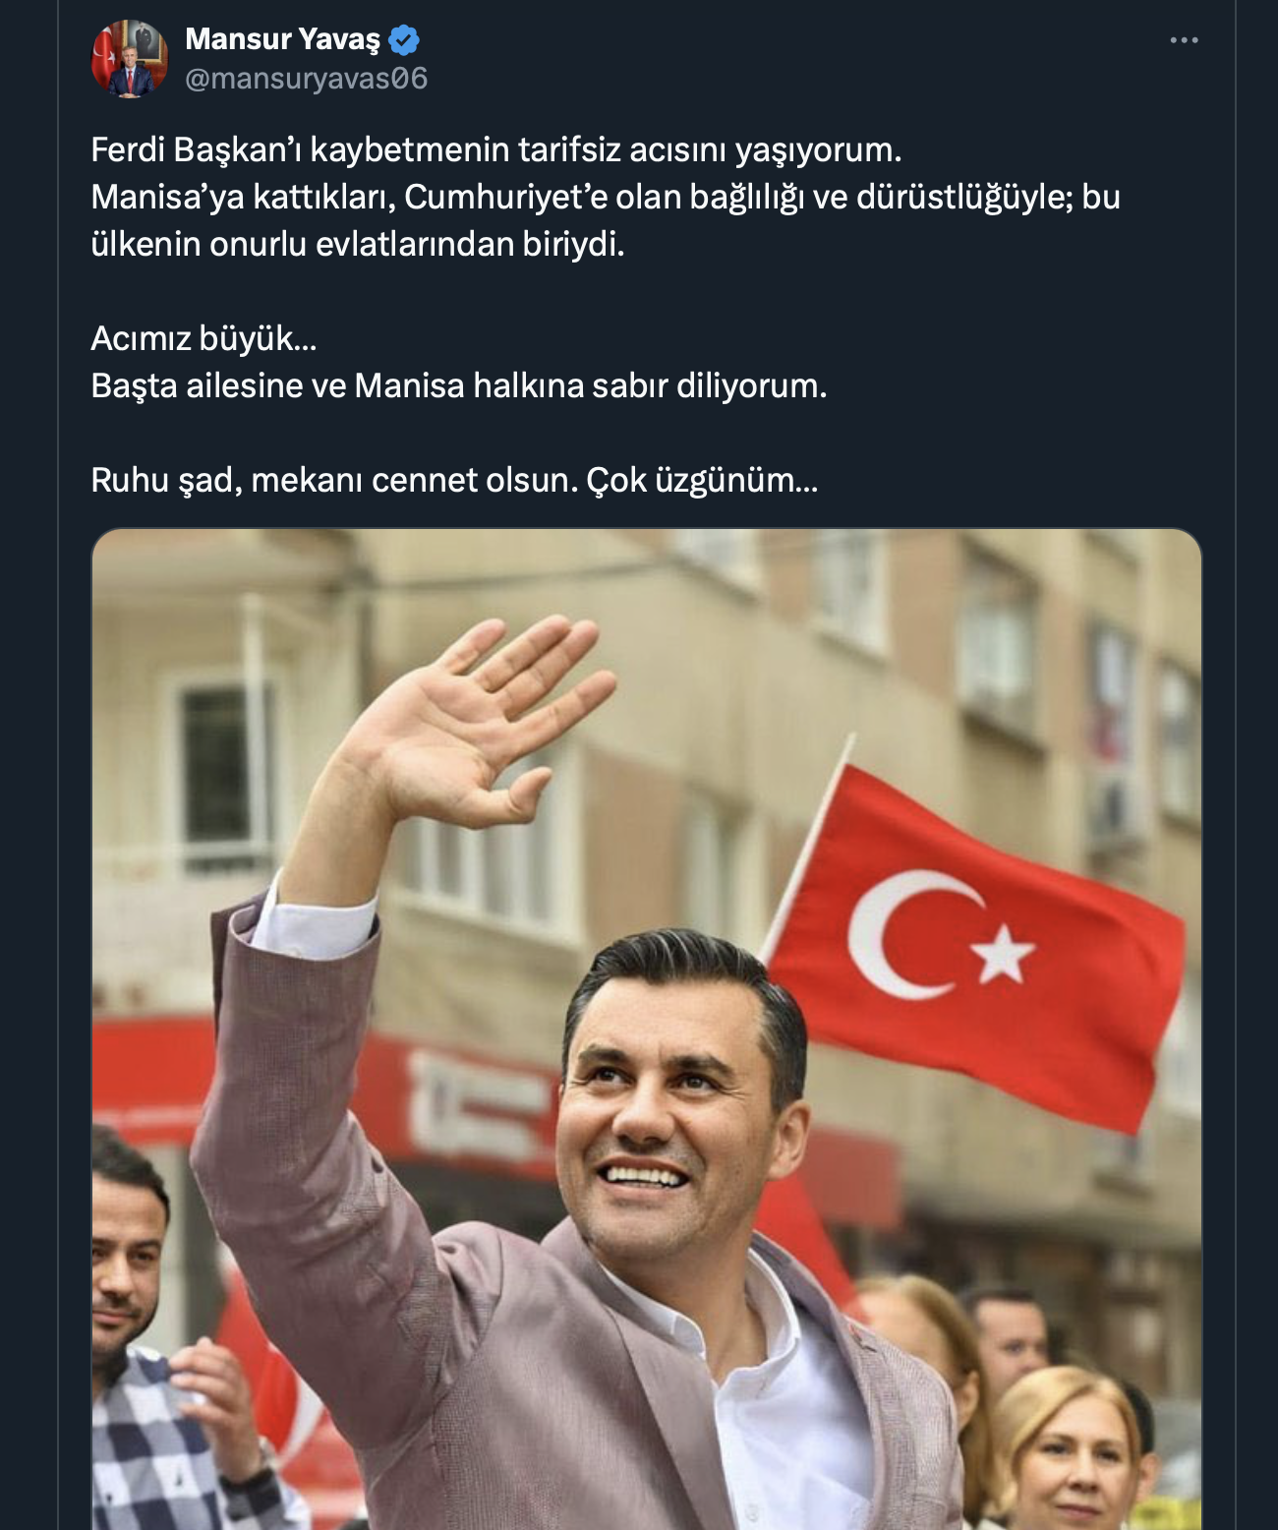
Task: Click the "Acımız büyük..." line
Action: point(203,339)
